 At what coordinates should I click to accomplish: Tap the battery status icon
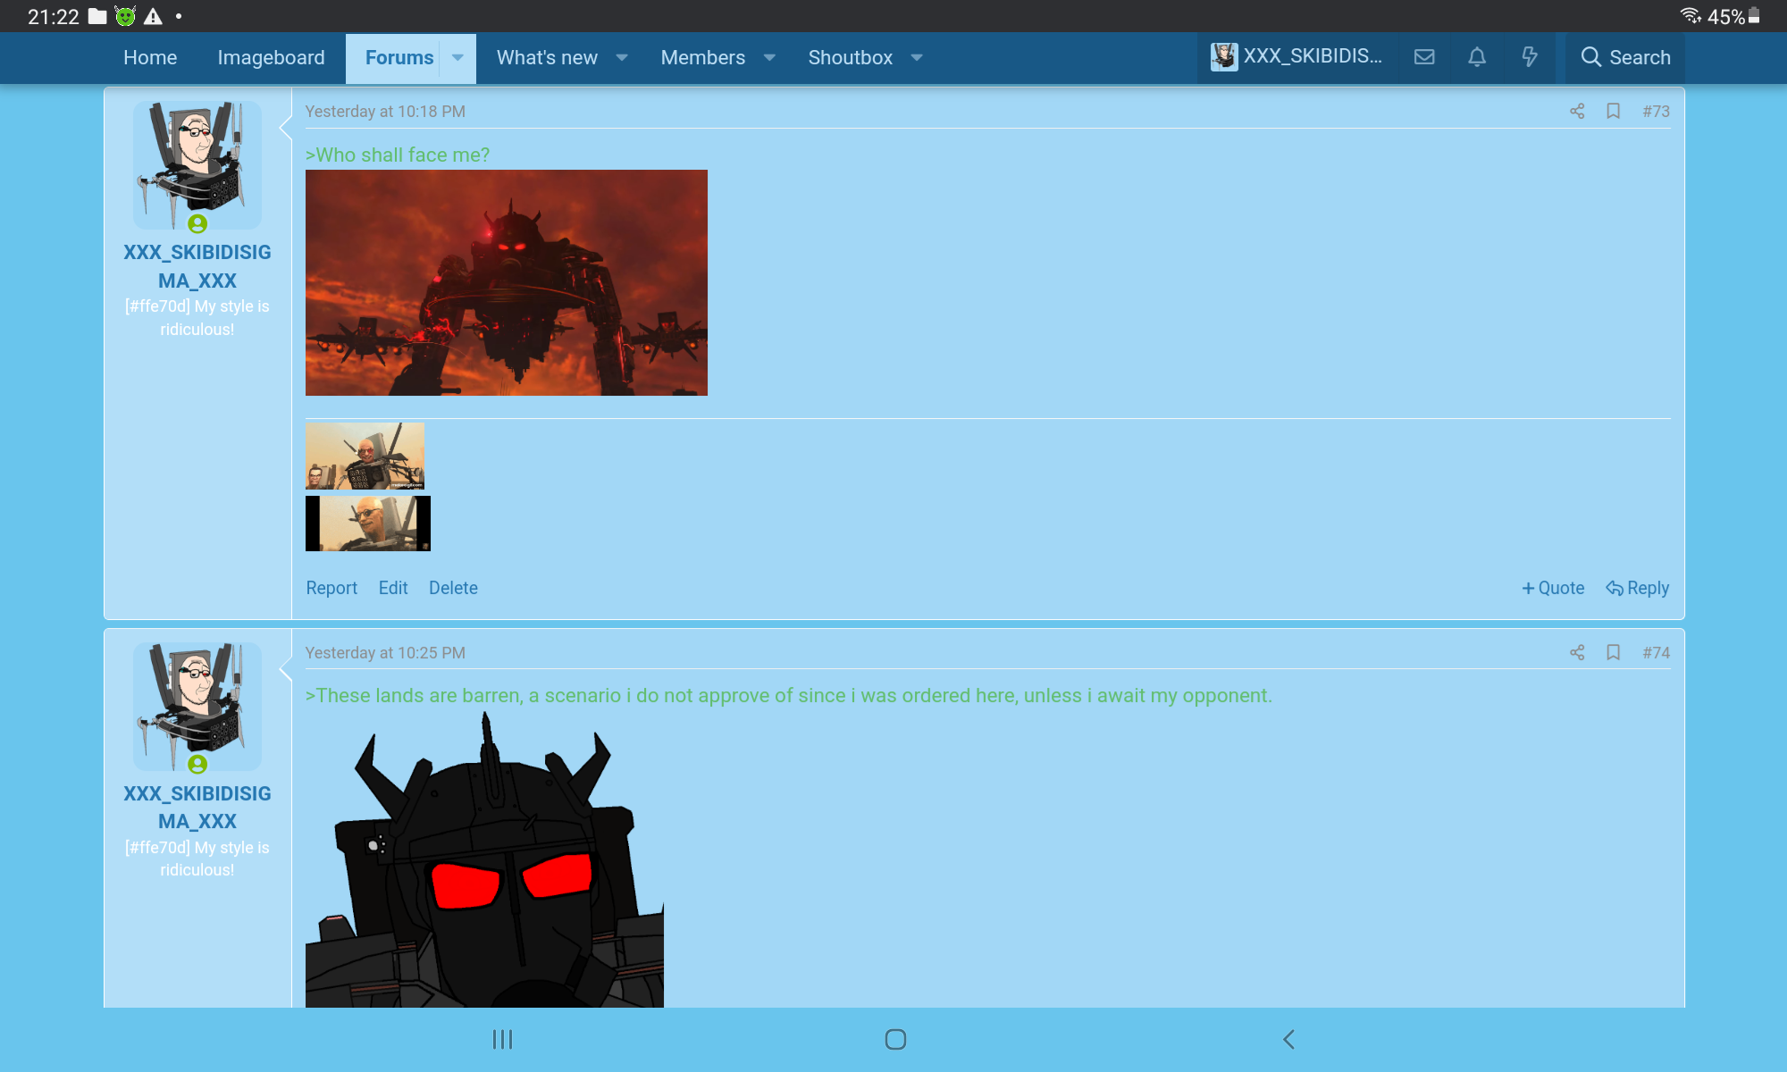tap(1754, 16)
